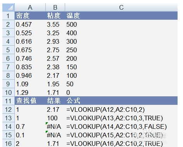Click #N/A result in row 14

[x=55, y=126]
